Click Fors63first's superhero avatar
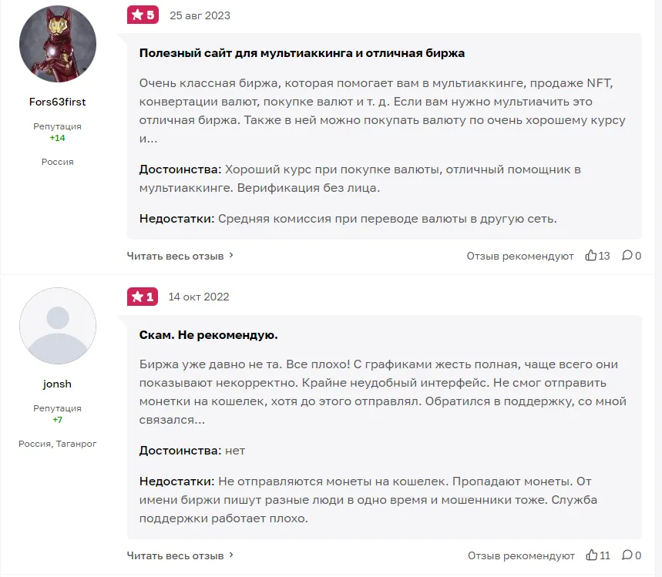The image size is (662, 577). (x=57, y=44)
